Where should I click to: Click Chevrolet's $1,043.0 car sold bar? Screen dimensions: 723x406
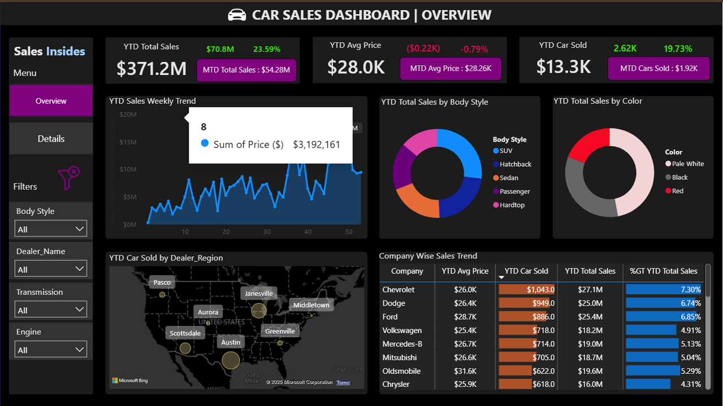[526, 289]
